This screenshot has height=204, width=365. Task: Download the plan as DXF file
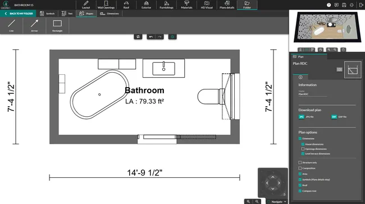coord(339,117)
